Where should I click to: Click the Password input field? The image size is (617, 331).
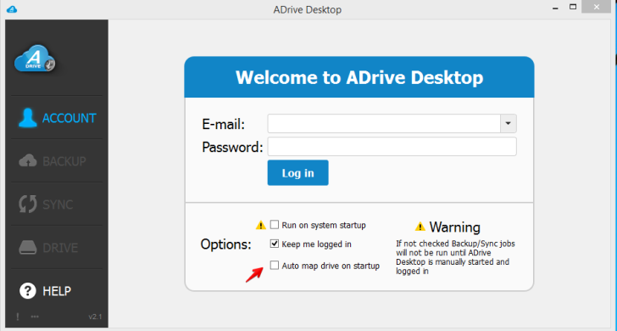click(x=392, y=147)
